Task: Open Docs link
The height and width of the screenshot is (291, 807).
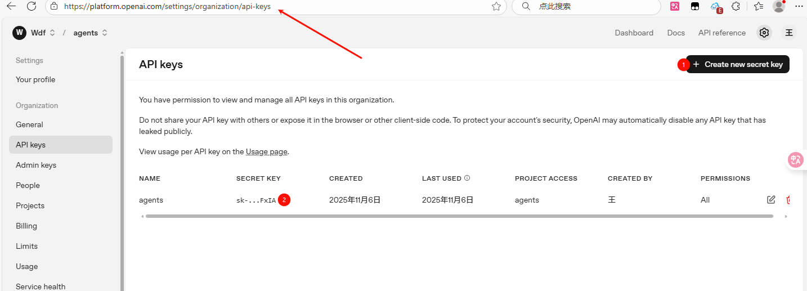Action: (x=676, y=33)
